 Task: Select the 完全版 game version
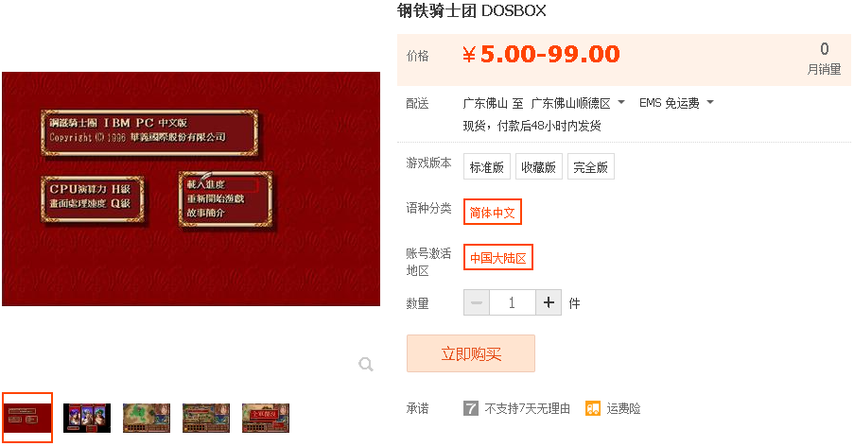(591, 166)
